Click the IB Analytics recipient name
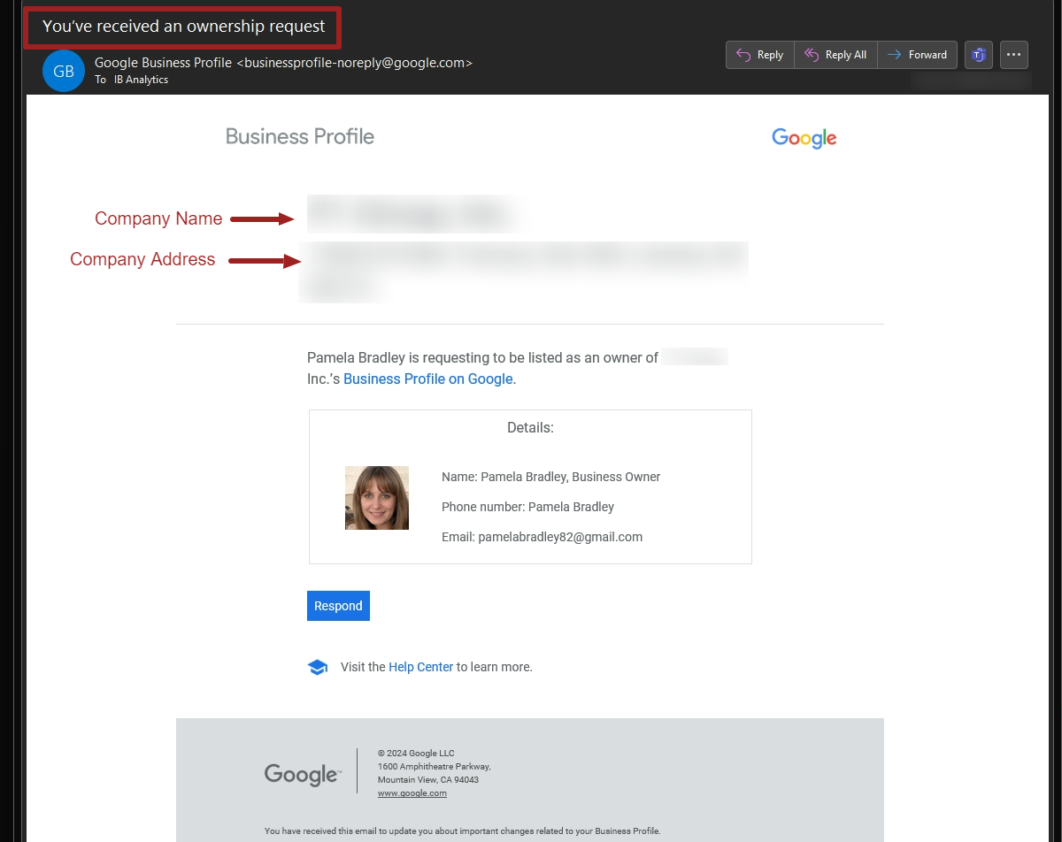The height and width of the screenshot is (842, 1062). click(x=141, y=79)
